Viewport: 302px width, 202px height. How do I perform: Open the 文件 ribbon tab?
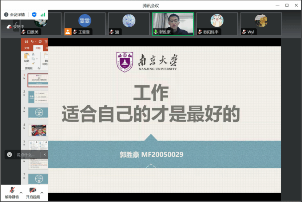click(27, 48)
